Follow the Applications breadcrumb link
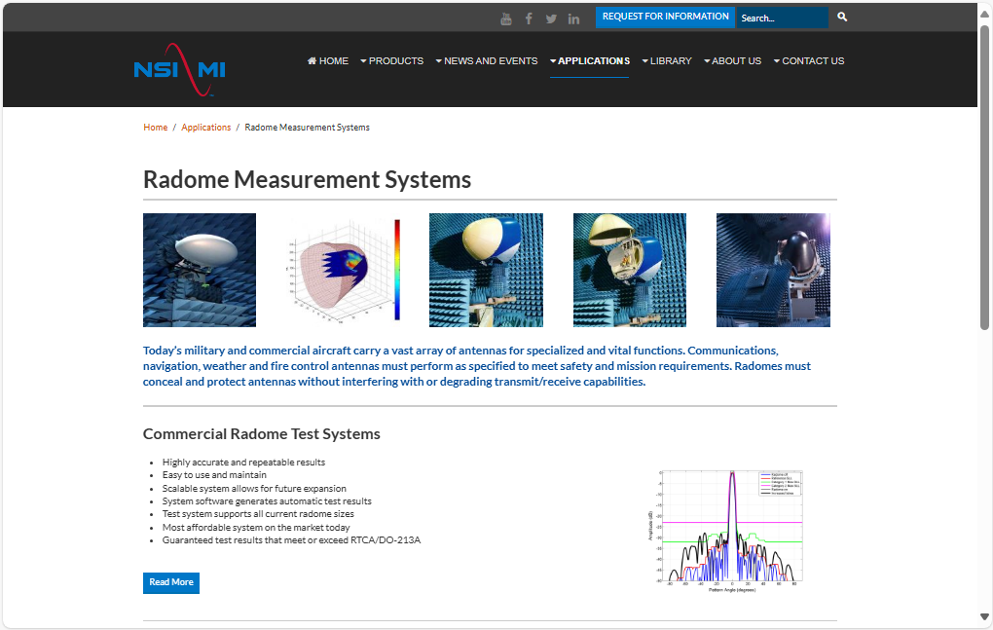993x630 pixels. (x=206, y=128)
